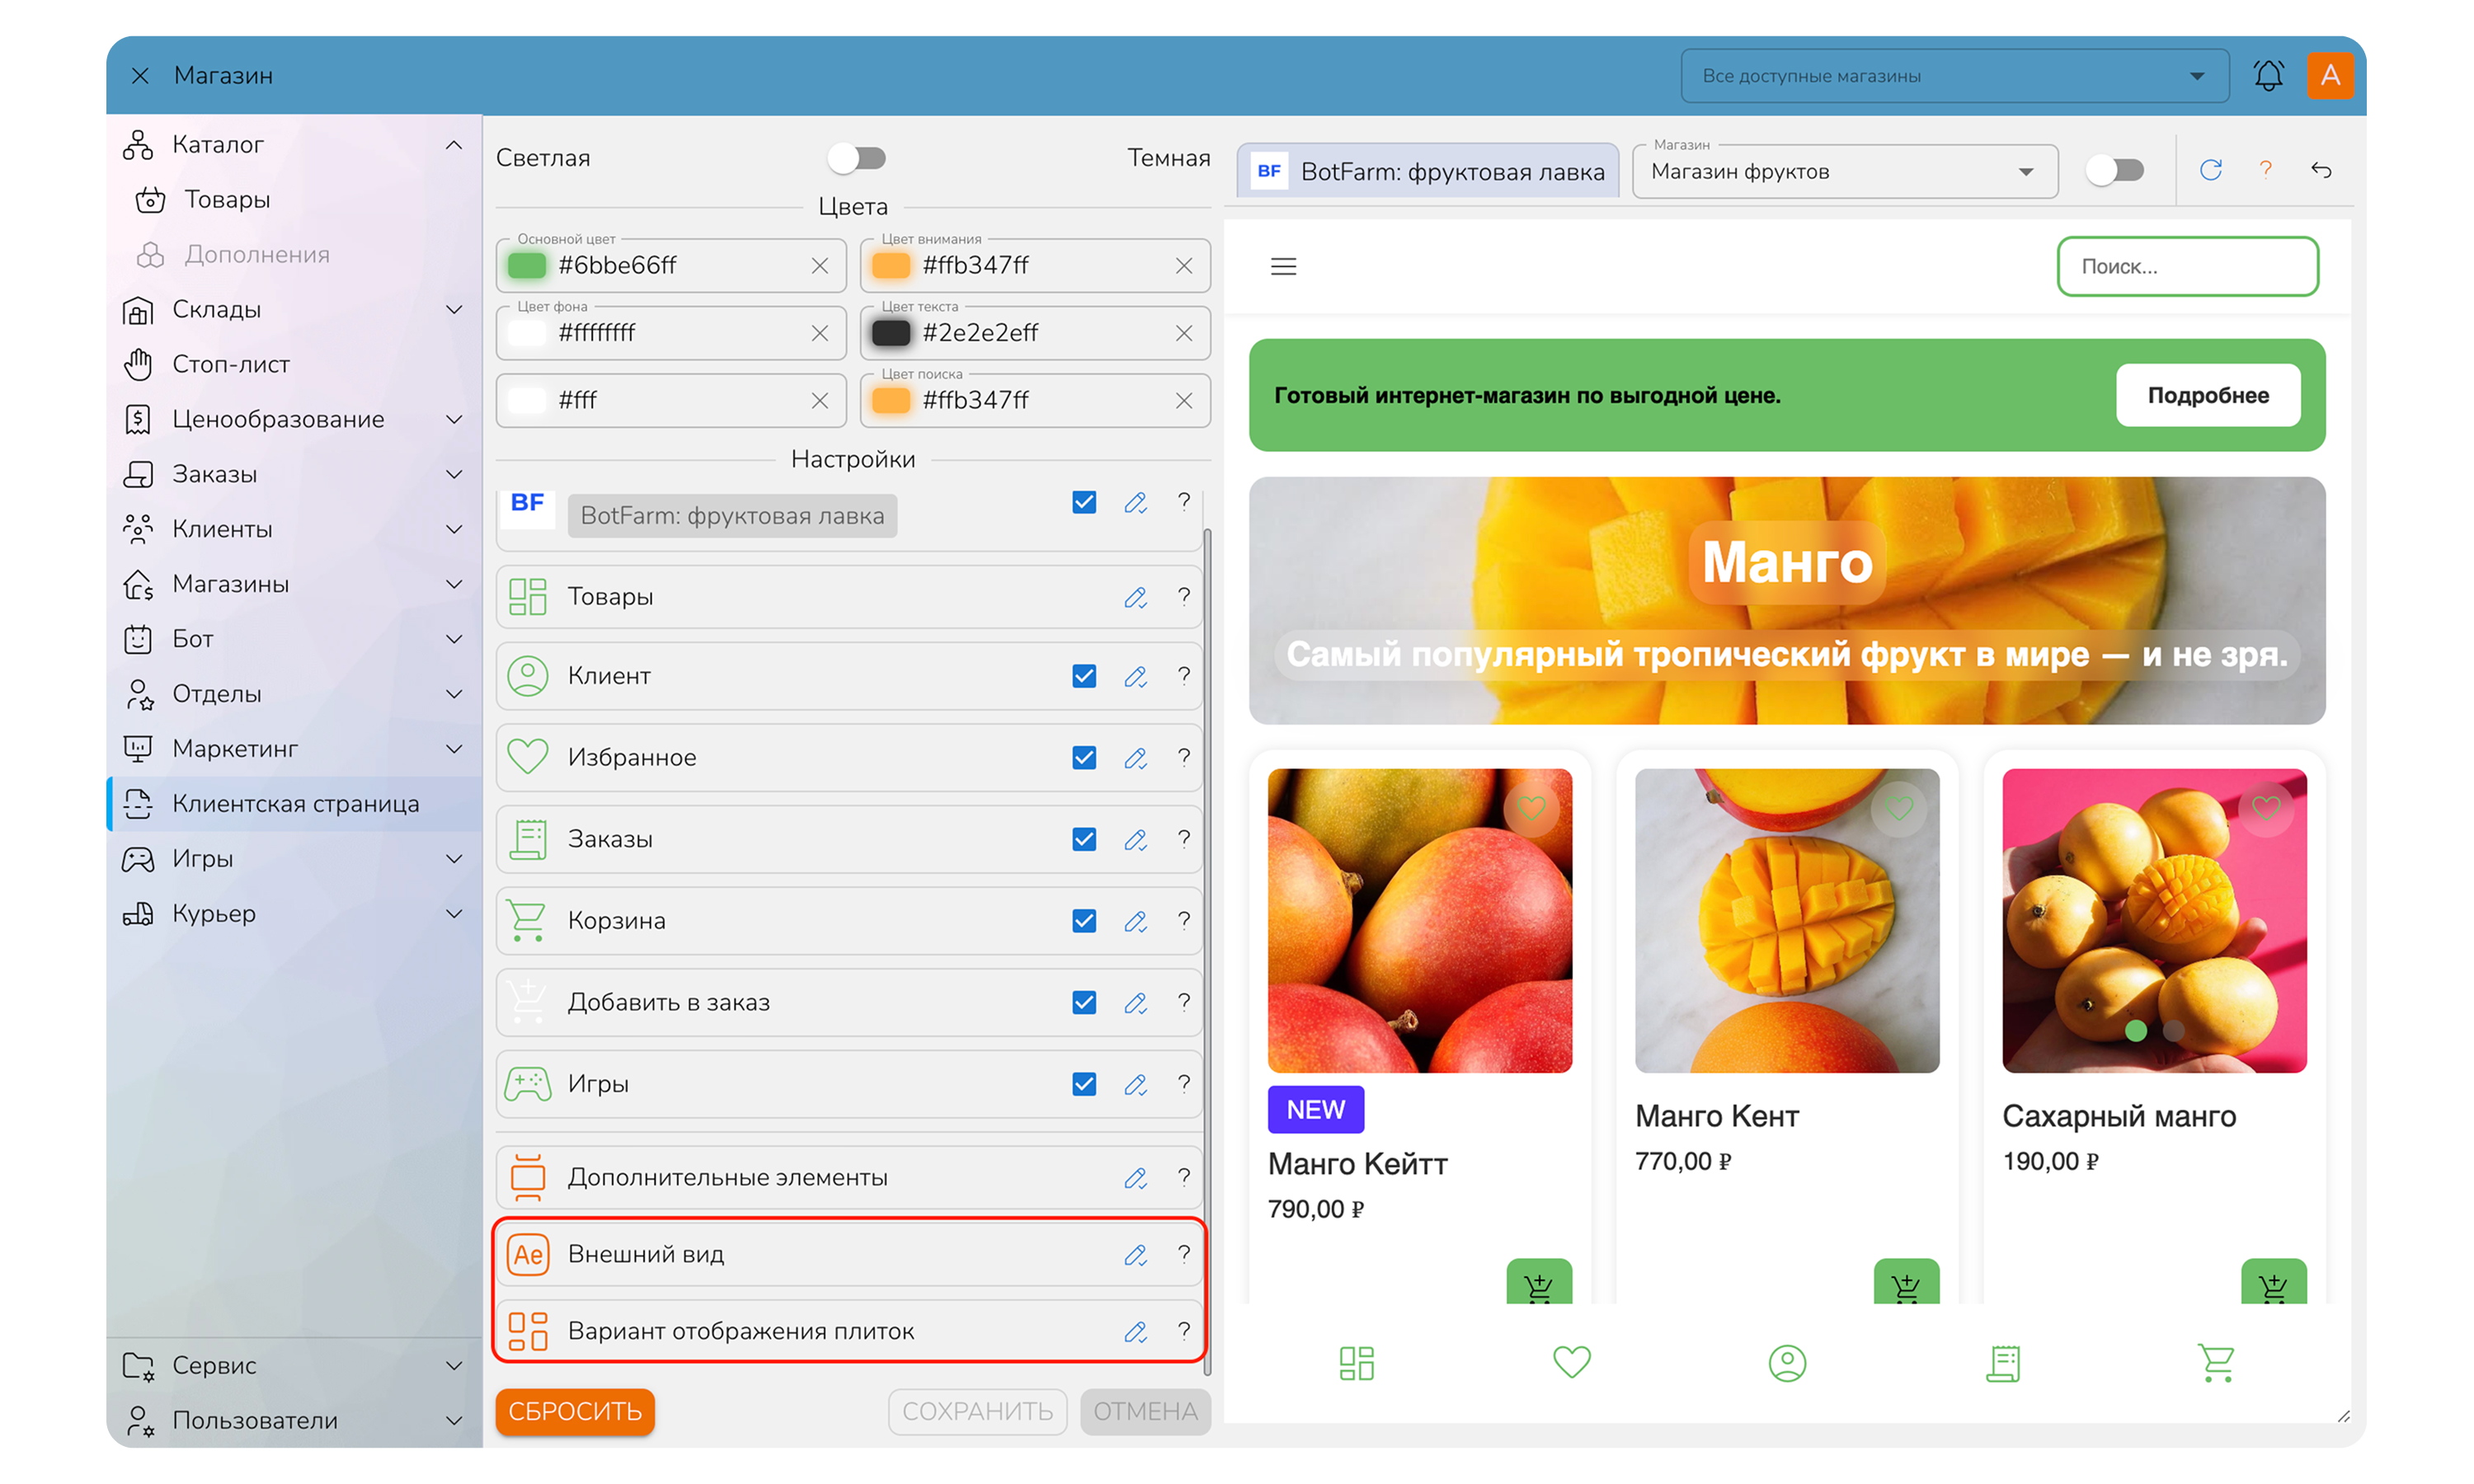Image resolution: width=2474 pixels, height=1484 pixels.
Task: Open the hamburger menu in the preview
Action: click(x=1283, y=266)
